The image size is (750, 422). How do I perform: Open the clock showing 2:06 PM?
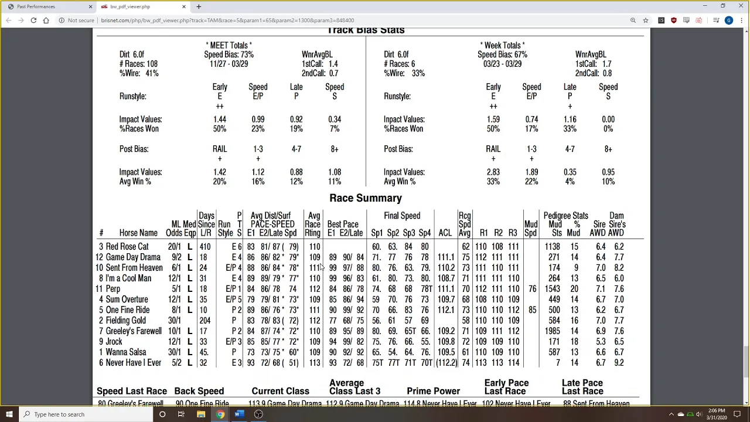point(717,414)
